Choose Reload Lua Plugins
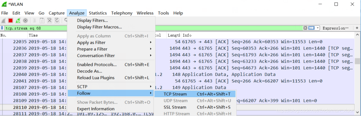The width and height of the screenshot is (361, 116). tap(111, 78)
